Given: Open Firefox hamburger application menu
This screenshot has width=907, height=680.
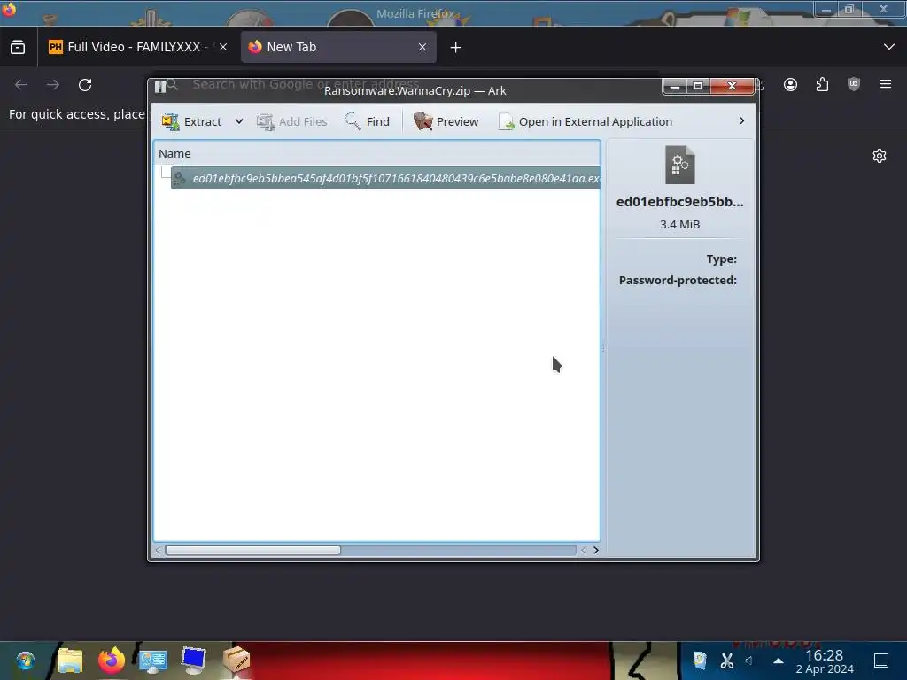Looking at the screenshot, I should click(886, 84).
